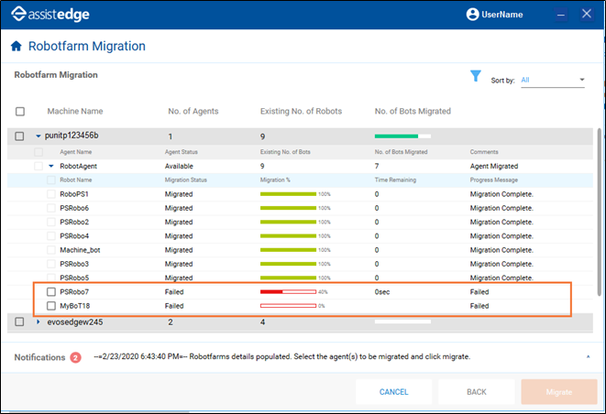Image resolution: width=606 pixels, height=414 pixels.
Task: Click the red notifications count badge
Action: coord(76,357)
